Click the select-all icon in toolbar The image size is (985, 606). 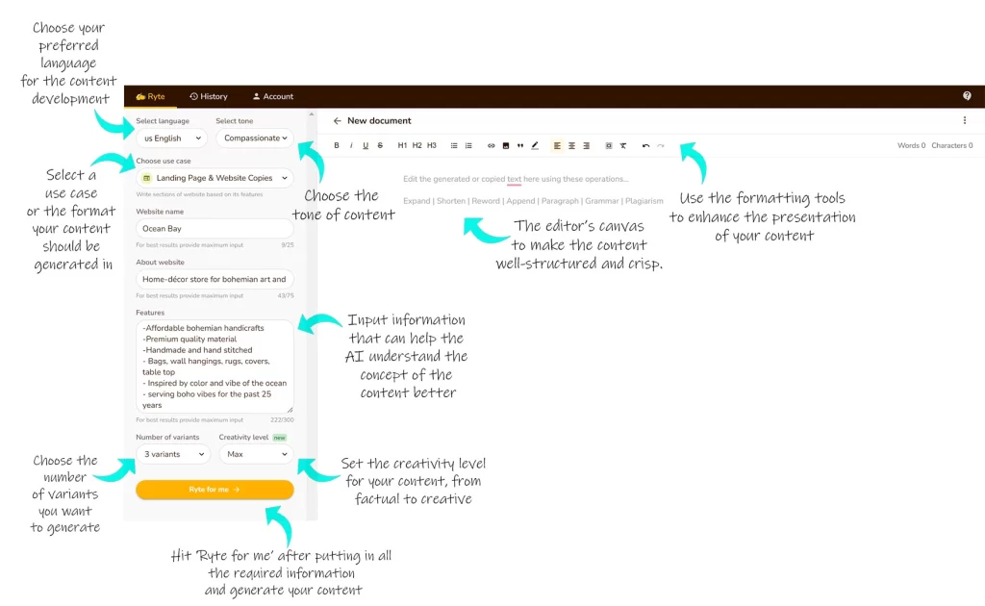point(609,145)
